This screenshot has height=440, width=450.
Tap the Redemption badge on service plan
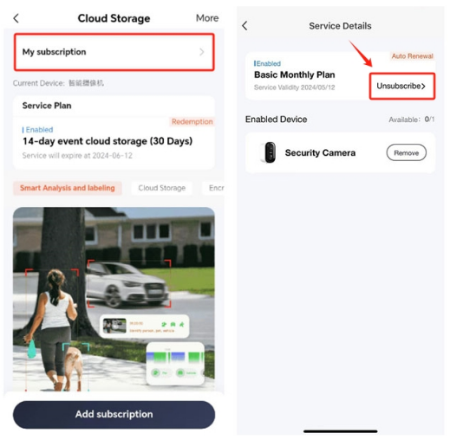coord(192,121)
